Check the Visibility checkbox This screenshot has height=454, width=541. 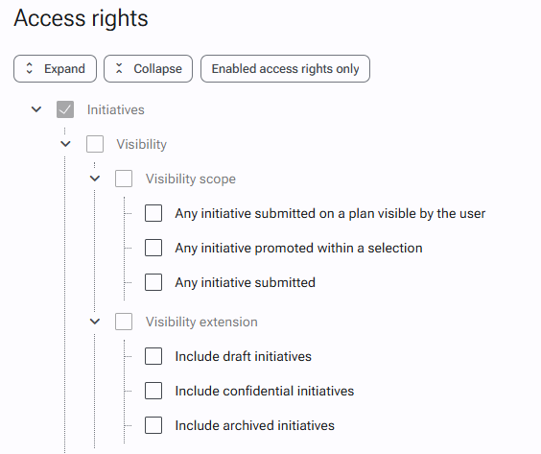(x=95, y=144)
